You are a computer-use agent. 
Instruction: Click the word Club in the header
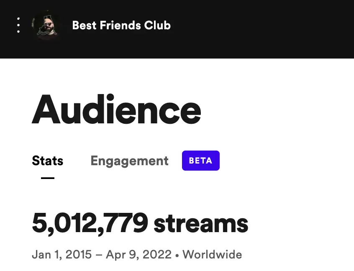click(x=157, y=25)
